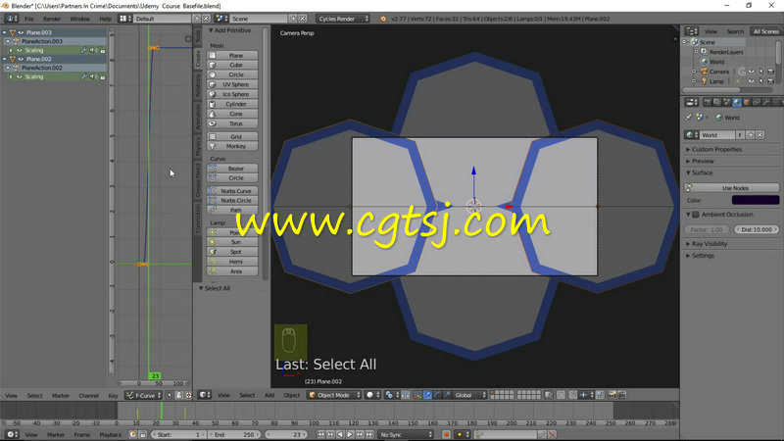The width and height of the screenshot is (784, 441).
Task: Open the Object properties tab icon
Action: (x=747, y=102)
